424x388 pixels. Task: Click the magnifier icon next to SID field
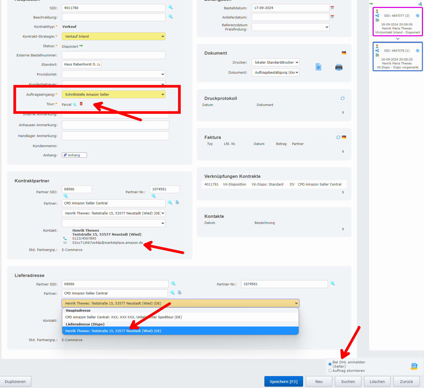coord(171,7)
